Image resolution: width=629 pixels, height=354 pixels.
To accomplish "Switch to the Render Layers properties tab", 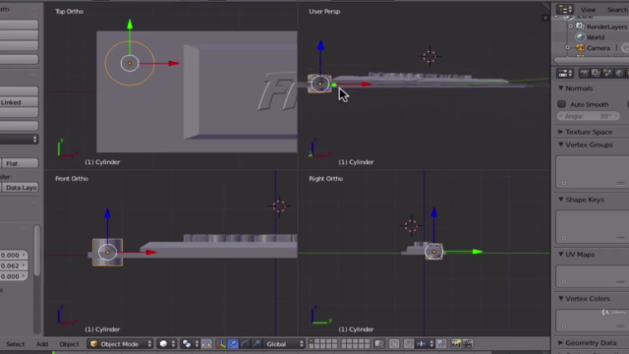I will tap(596, 73).
